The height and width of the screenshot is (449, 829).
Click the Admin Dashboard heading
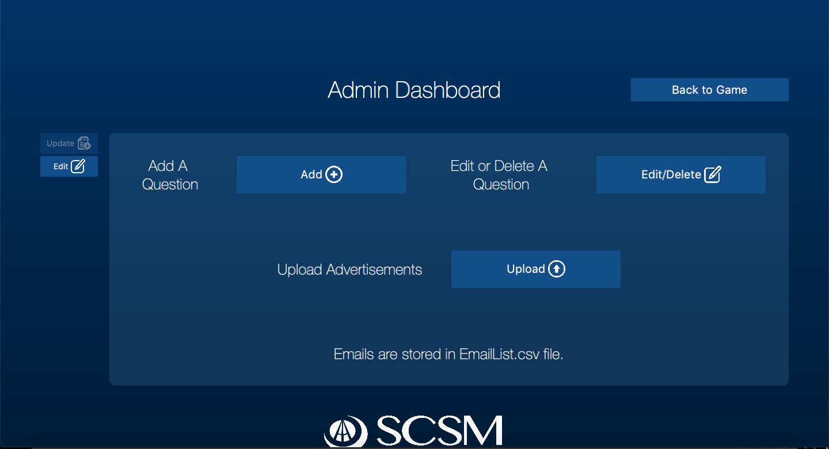click(414, 90)
